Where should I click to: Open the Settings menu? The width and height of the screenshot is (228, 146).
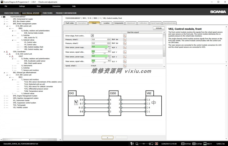[x=22, y=6]
